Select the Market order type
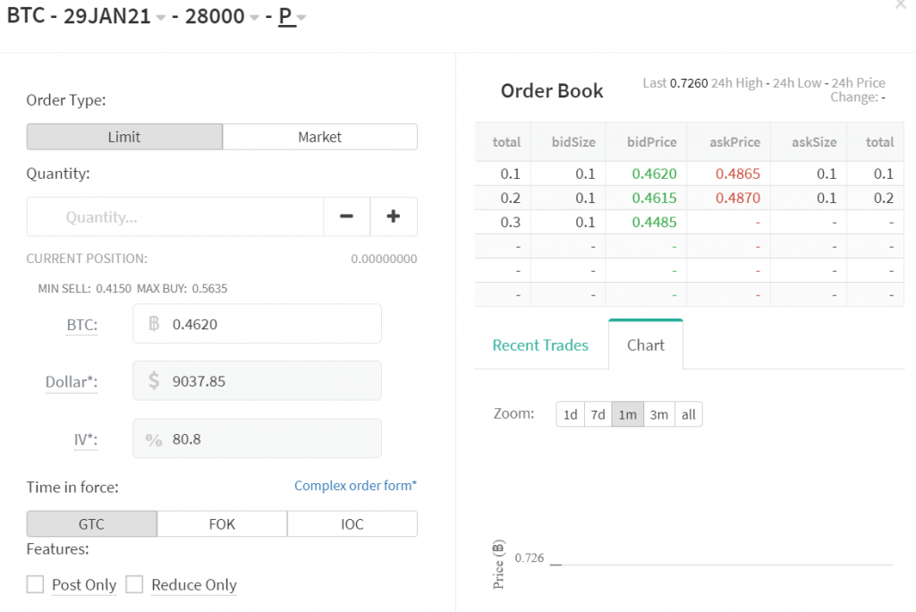The image size is (916, 612). click(x=319, y=137)
